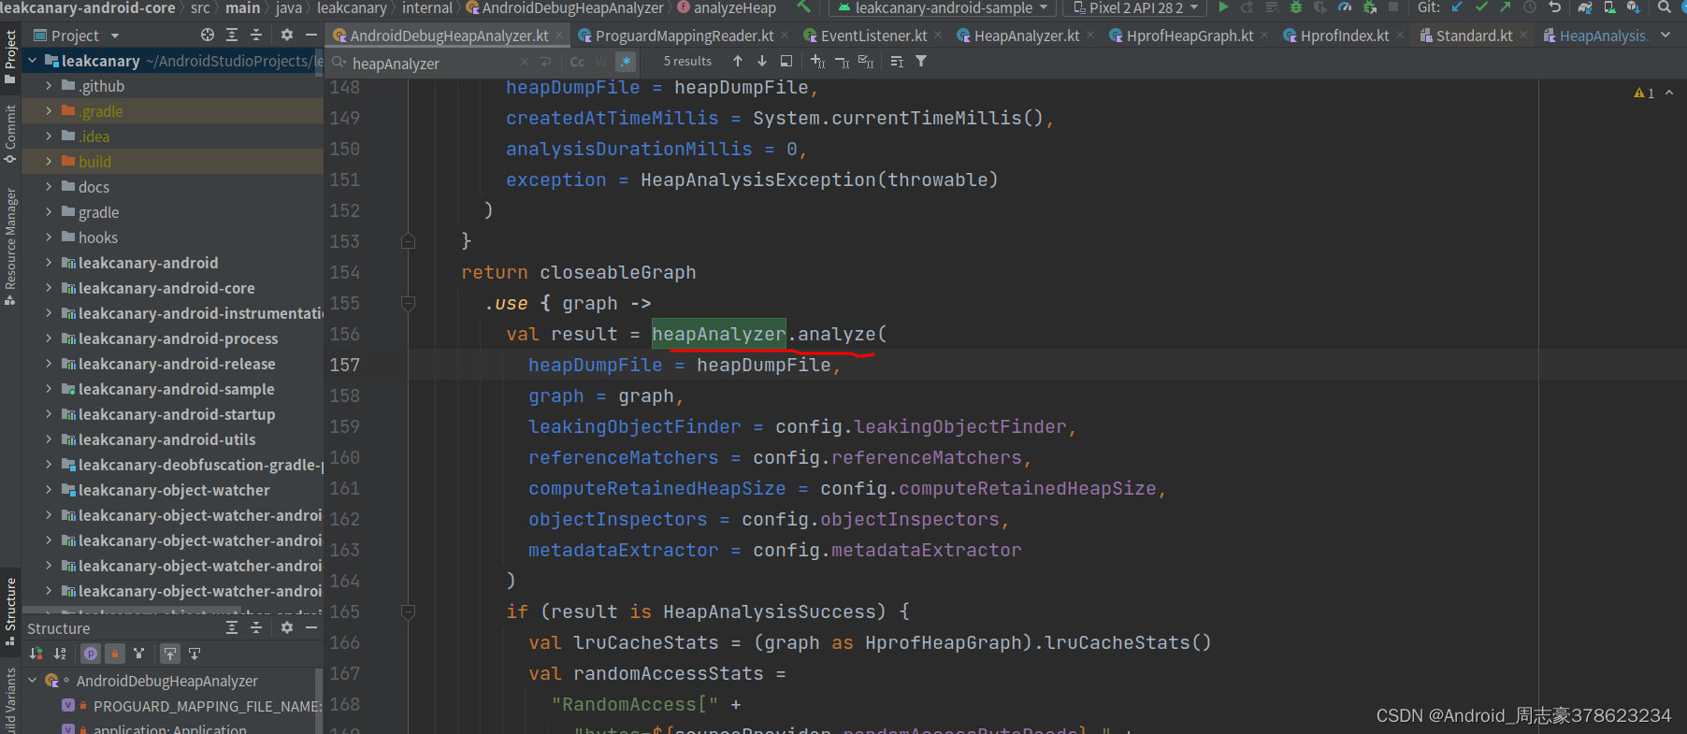
Task: Collapse all in Project panel
Action: tap(256, 36)
